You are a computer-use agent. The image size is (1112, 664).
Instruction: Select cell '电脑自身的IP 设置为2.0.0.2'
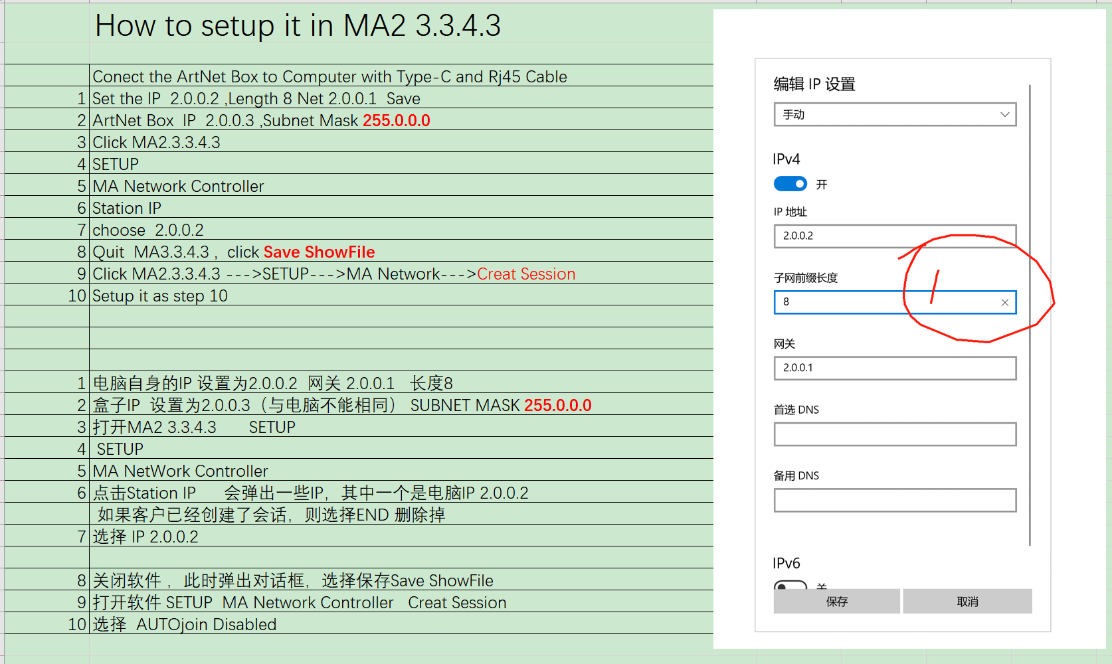401,382
